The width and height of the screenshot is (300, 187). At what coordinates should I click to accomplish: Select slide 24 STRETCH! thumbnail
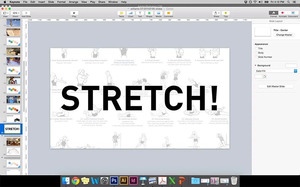coord(12,129)
